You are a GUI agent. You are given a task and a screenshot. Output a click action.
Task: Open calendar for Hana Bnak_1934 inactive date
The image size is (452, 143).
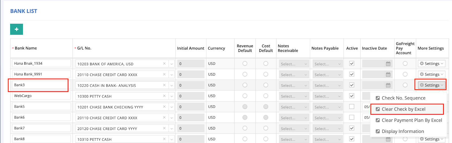click(388, 64)
